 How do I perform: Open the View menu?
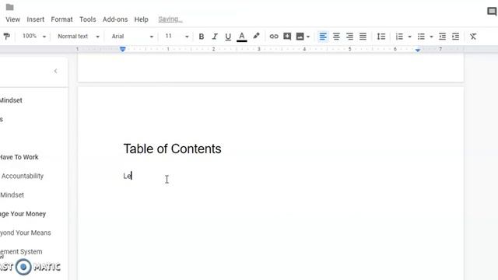coord(12,19)
